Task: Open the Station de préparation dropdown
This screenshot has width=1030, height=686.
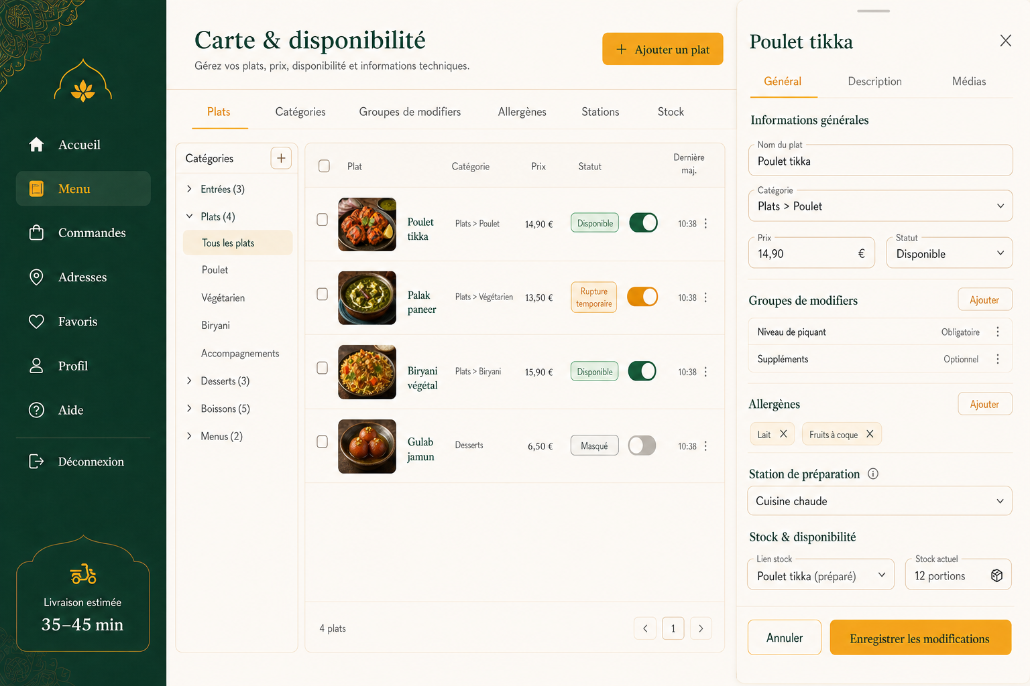Action: [880, 501]
